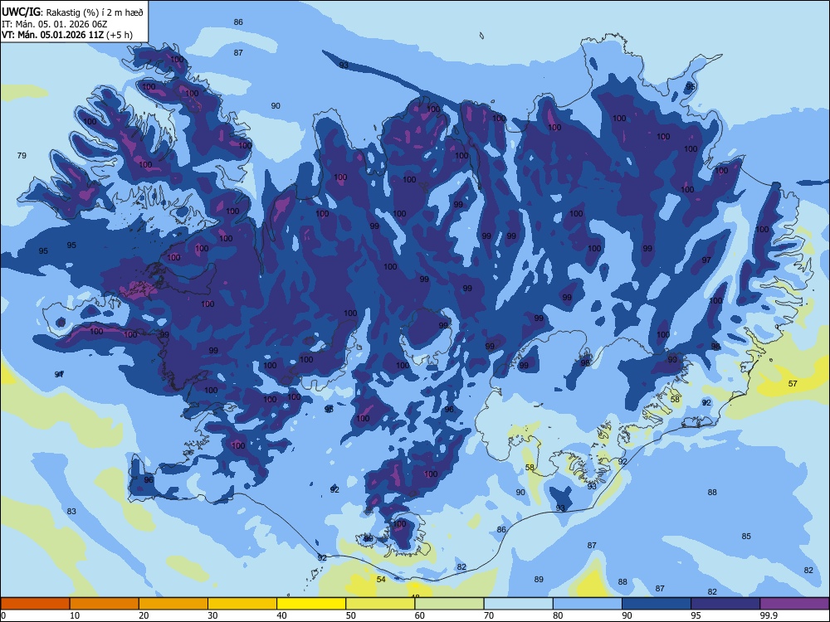This screenshot has height=622, width=830.
Task: Click the dark orange 0–10 legend swatch
Action: click(x=36, y=604)
